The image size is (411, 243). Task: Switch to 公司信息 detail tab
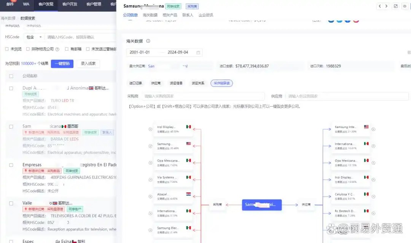point(130,15)
